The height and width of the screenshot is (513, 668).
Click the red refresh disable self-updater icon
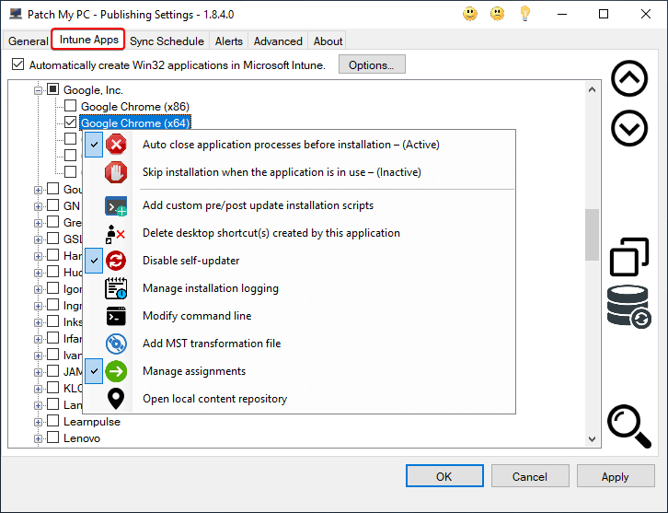[x=116, y=261]
